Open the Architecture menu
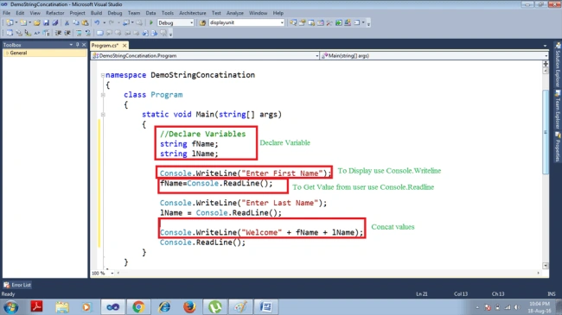Image resolution: width=562 pixels, height=315 pixels. pyautogui.click(x=193, y=13)
